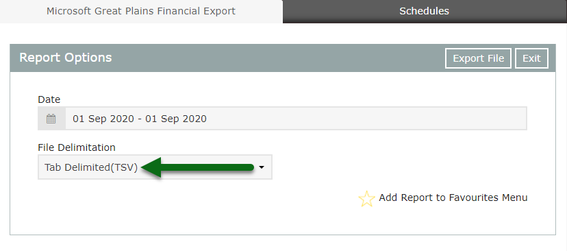Screen dimensions: 567x251
Task: Switch to the Schedules tab
Action: tap(425, 11)
